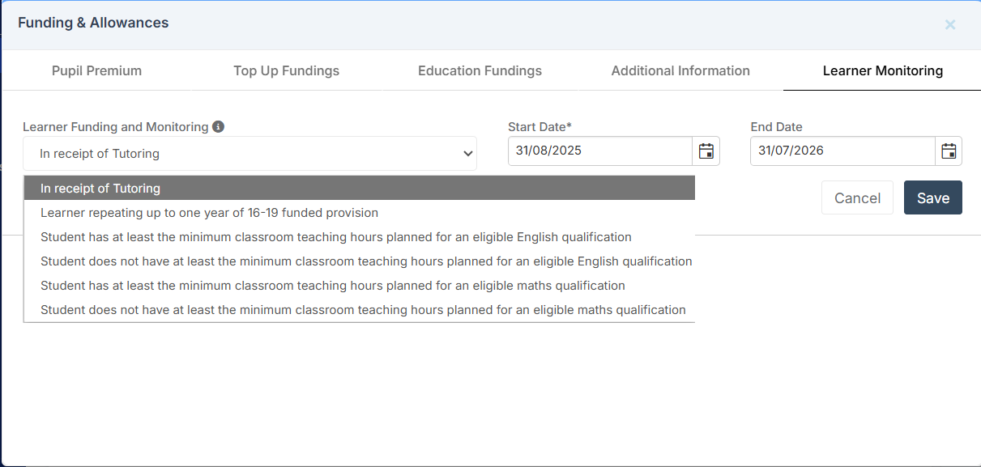Click the Cancel button
981x467 pixels.
pyautogui.click(x=857, y=197)
